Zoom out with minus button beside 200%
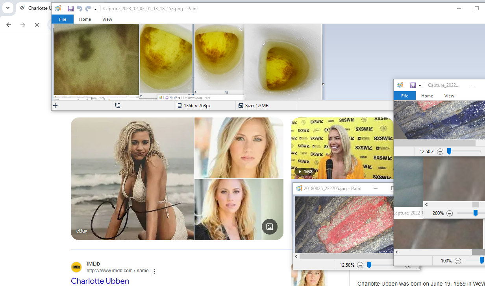This screenshot has width=485, height=286. tap(449, 213)
